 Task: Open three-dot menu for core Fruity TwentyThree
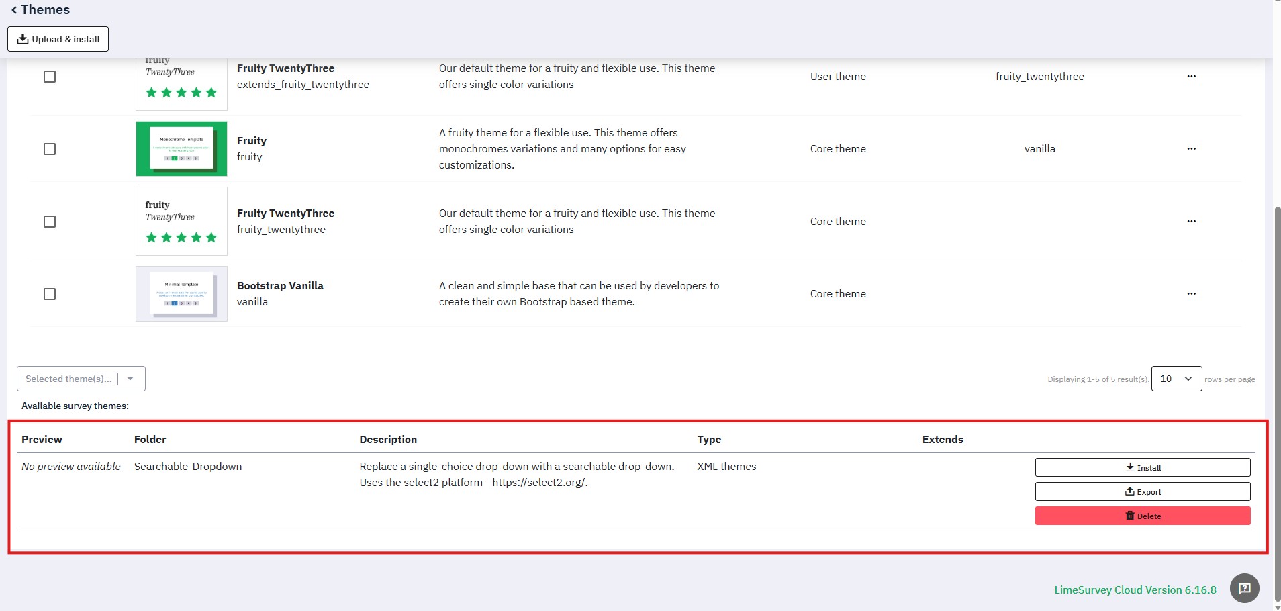(x=1191, y=222)
